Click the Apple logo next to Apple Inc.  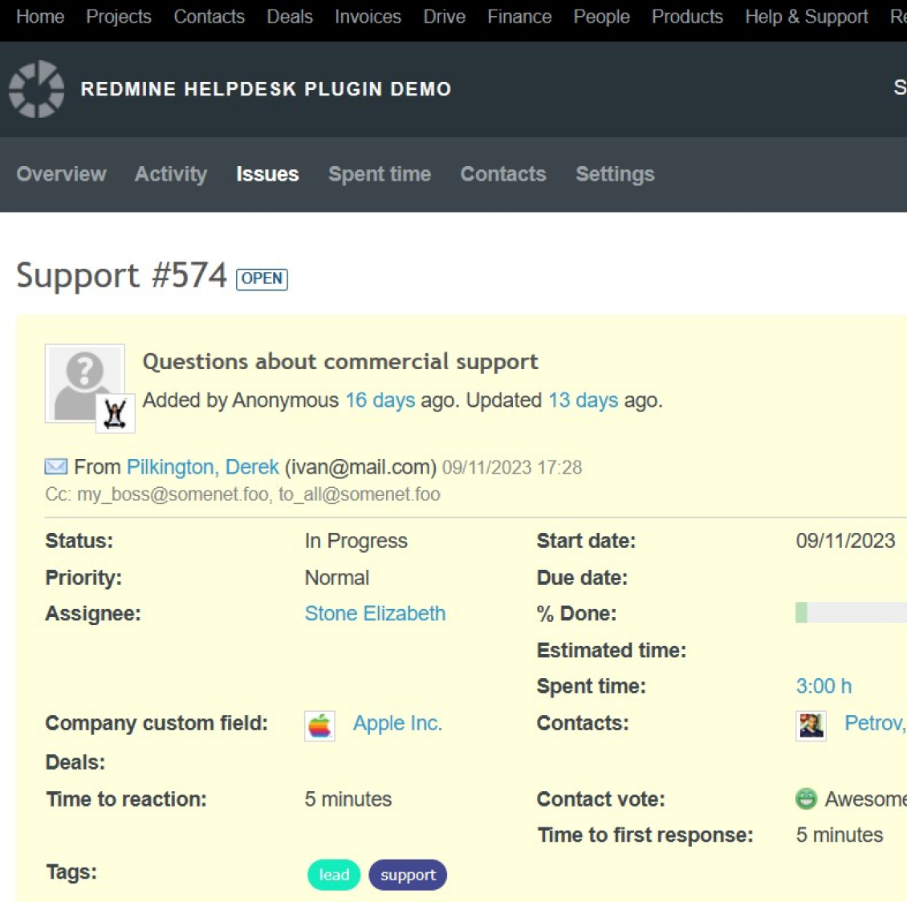pos(319,724)
